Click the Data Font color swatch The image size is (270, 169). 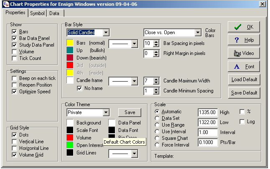pyautogui.click(x=112, y=130)
